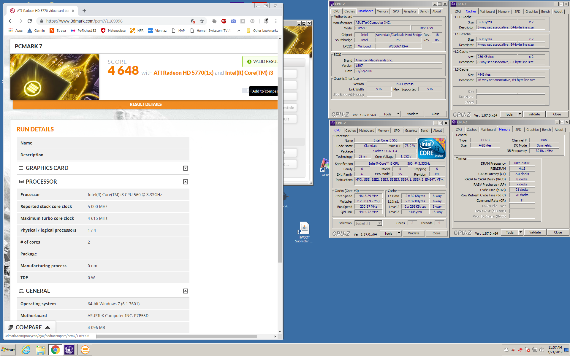Click the forward navigation arrow
The width and height of the screenshot is (570, 356).
20,21
